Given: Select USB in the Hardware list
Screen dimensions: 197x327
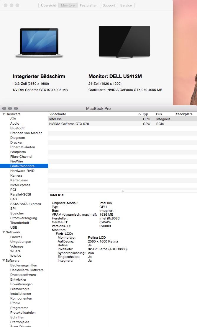Looking at the screenshot, I should [14, 227].
